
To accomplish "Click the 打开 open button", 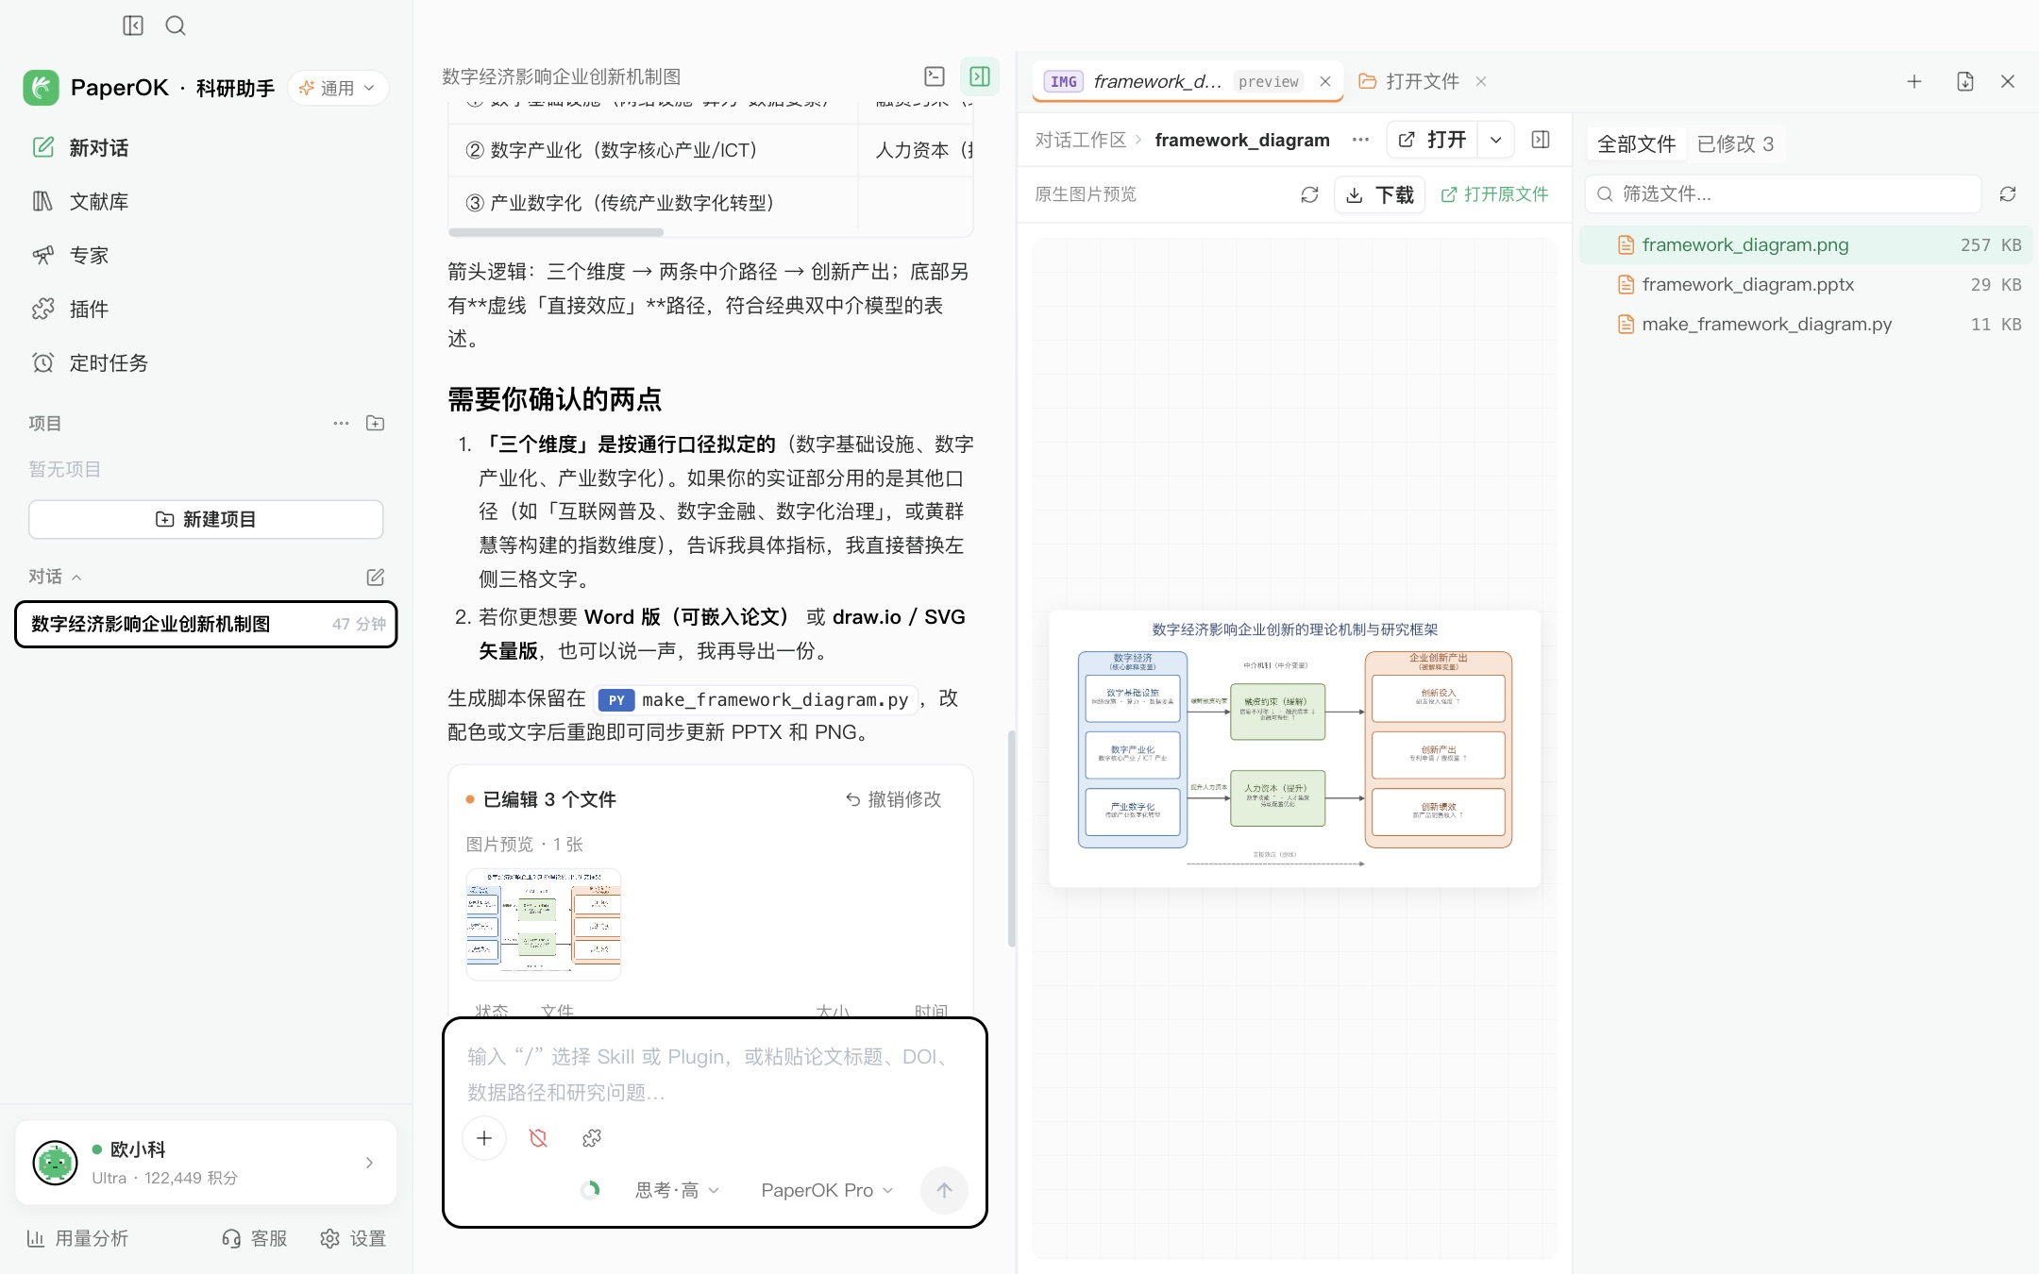I will (1433, 140).
